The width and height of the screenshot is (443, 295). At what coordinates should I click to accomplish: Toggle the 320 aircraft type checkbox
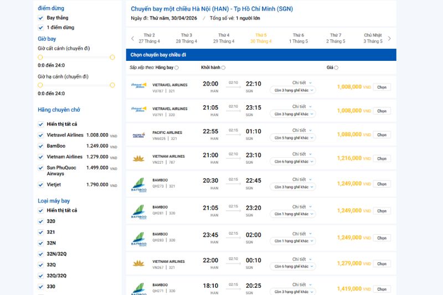click(40, 221)
